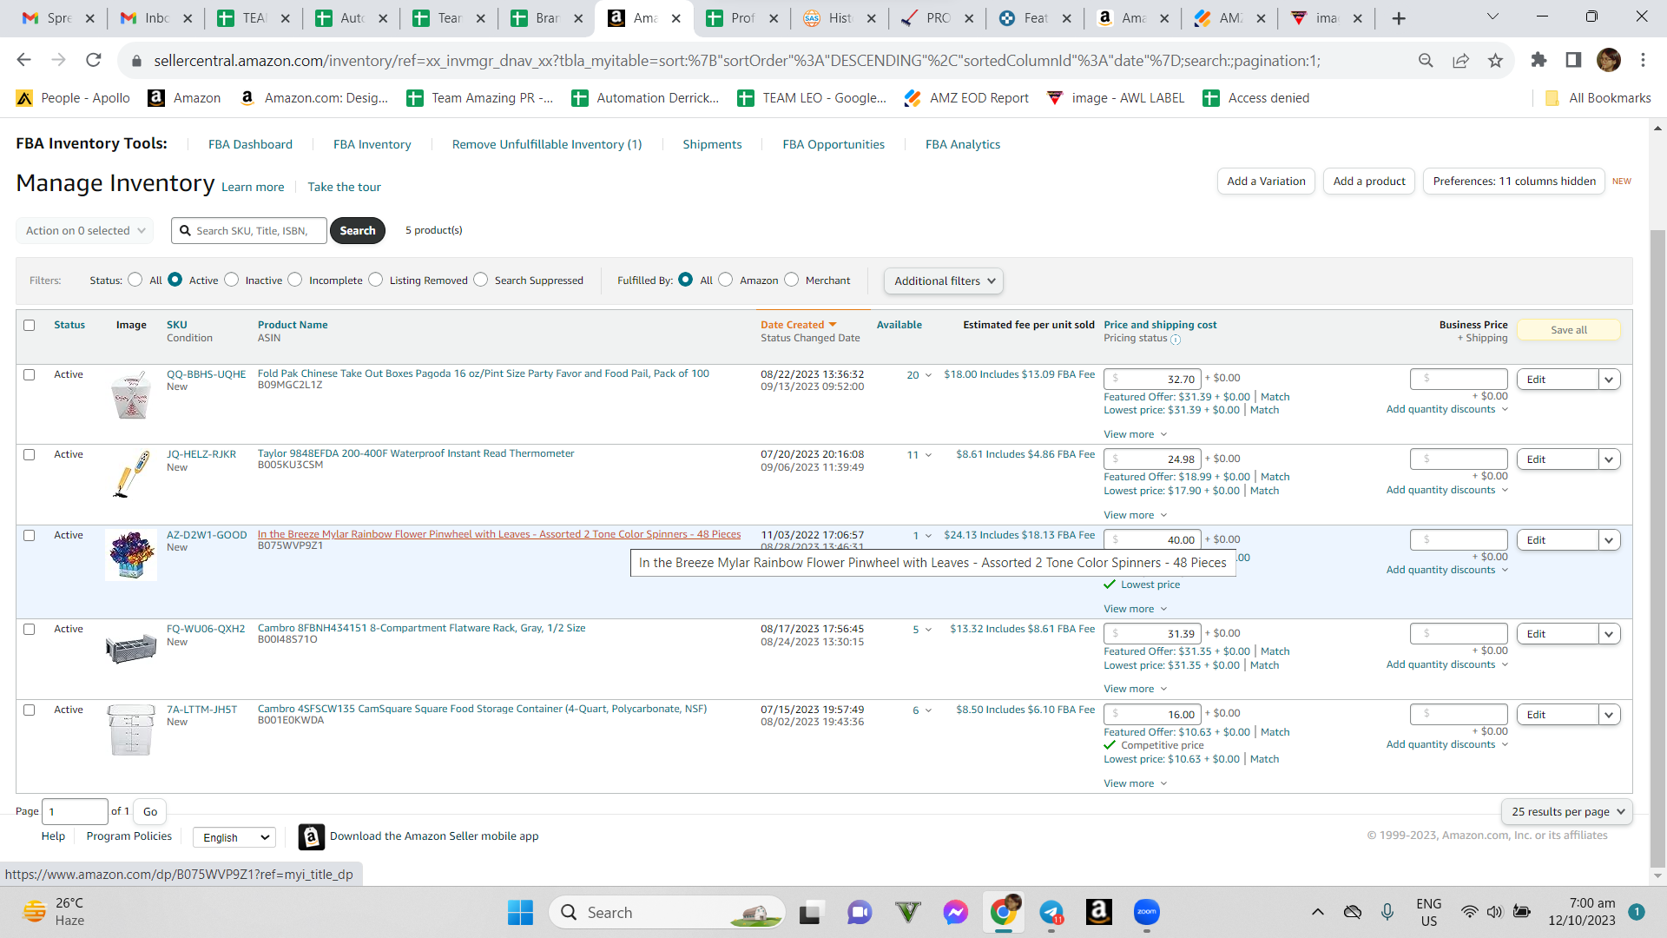The image size is (1667, 938).
Task: Tick the select-all header checkbox
Action: pyautogui.click(x=29, y=325)
